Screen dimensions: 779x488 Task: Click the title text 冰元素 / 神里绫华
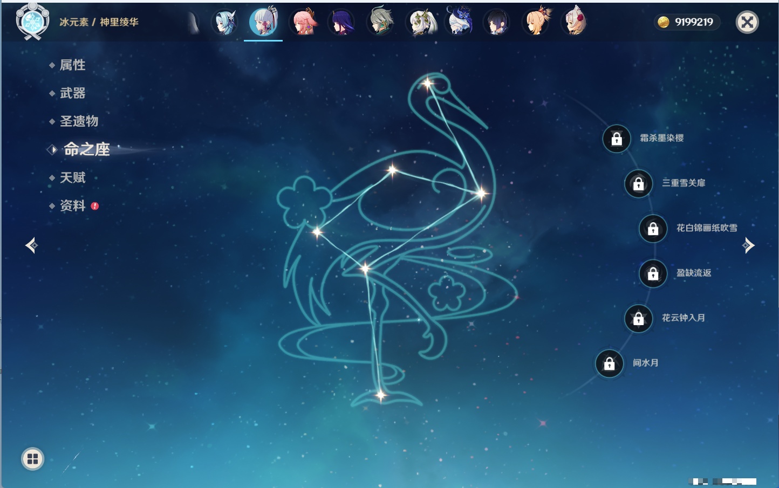tap(99, 22)
